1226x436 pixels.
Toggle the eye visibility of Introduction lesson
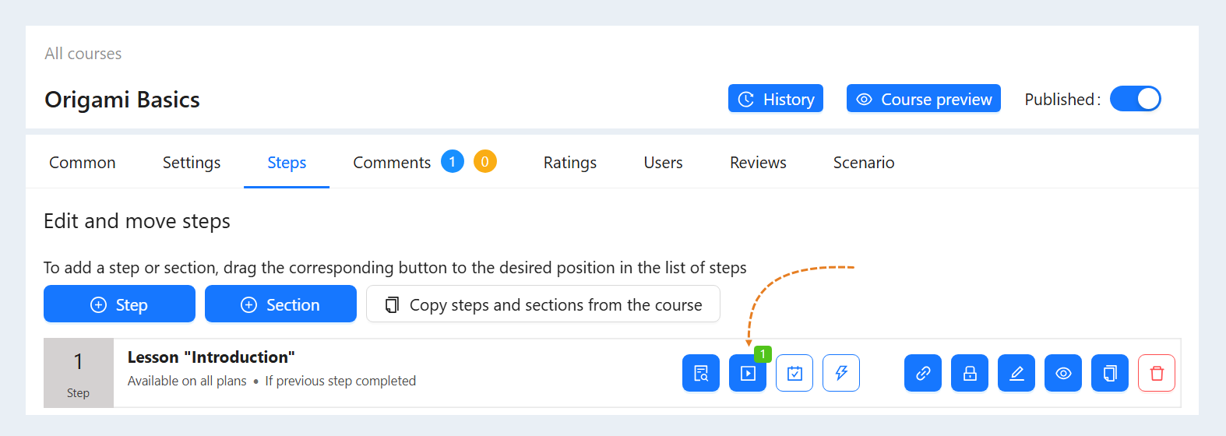1063,373
